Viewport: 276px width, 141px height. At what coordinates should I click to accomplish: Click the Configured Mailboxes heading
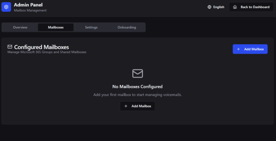(x=41, y=47)
